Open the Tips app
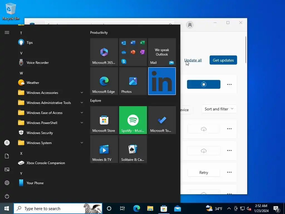Screen dimensions: 285x214 pyautogui.click(x=51, y=43)
